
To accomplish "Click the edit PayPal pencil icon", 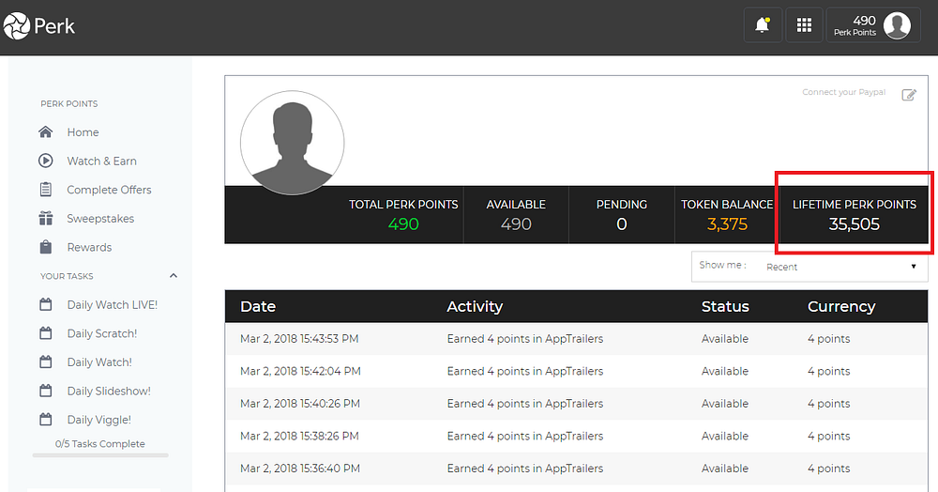I will (x=908, y=95).
